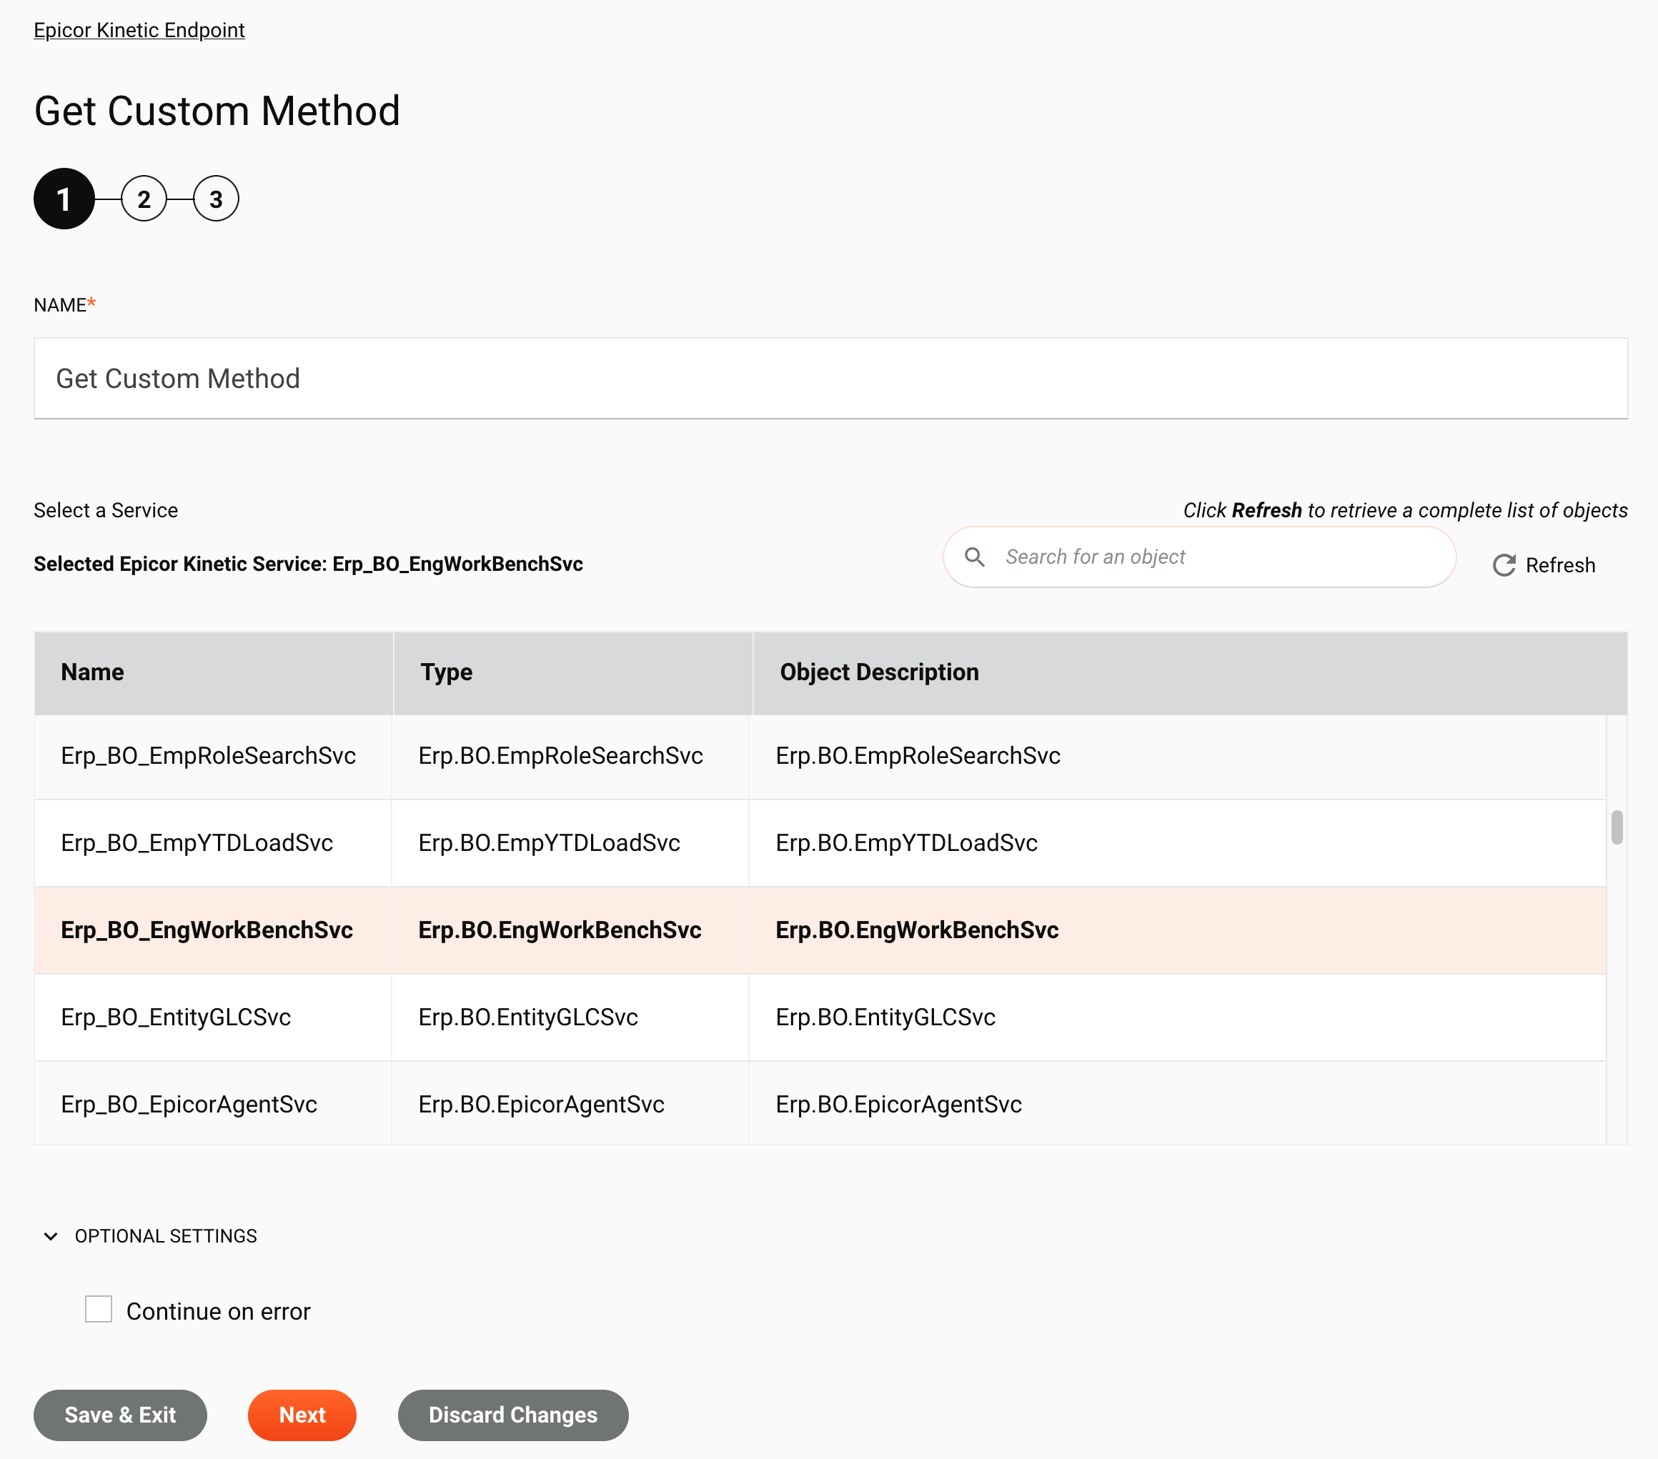Click the Epicor Kinetic Endpoint breadcrumb icon
Screen dimensions: 1658x1459
(138, 28)
